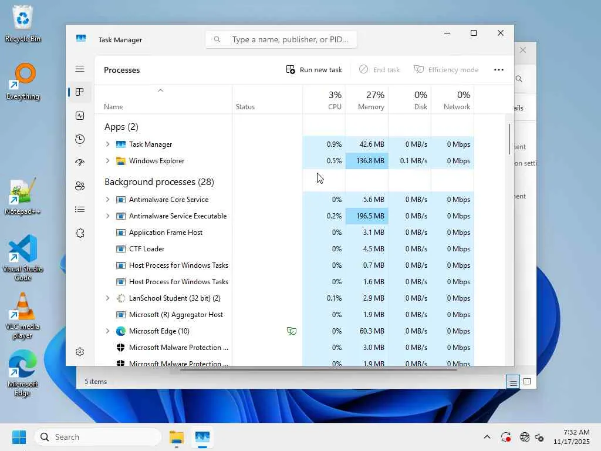601x451 pixels.
Task: Select the VLC media player desktop shortcut
Action: click(x=23, y=315)
